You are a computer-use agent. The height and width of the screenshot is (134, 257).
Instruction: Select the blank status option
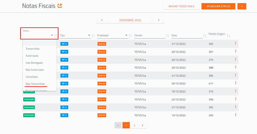39,43
